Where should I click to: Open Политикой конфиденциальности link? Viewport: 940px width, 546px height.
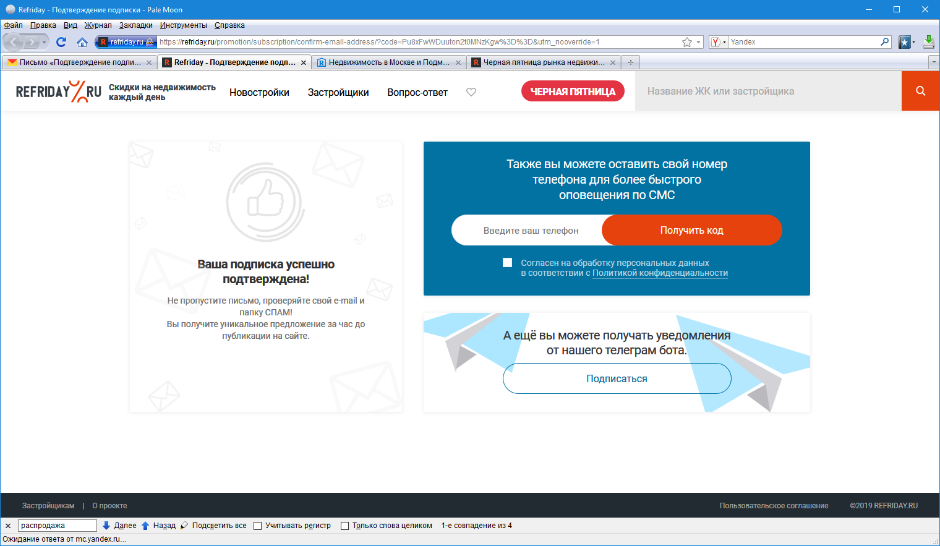pyautogui.click(x=660, y=273)
